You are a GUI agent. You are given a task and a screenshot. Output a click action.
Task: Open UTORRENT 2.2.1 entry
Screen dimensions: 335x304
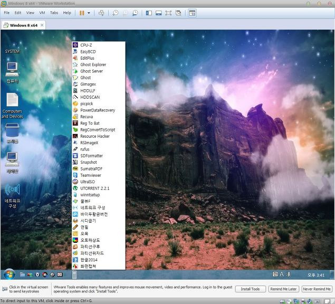pos(99,188)
